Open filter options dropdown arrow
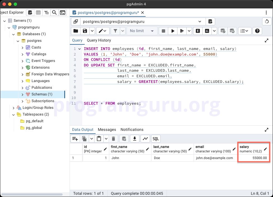The height and width of the screenshot is (197, 273). [123, 31]
